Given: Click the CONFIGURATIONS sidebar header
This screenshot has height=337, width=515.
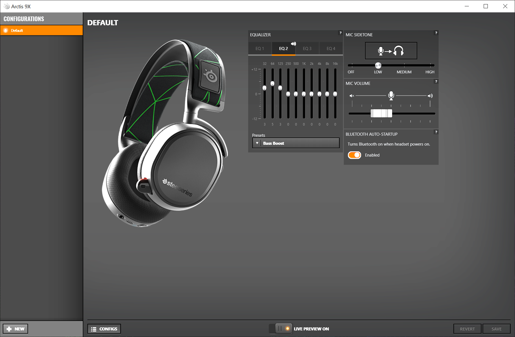Looking at the screenshot, I should click(x=41, y=19).
